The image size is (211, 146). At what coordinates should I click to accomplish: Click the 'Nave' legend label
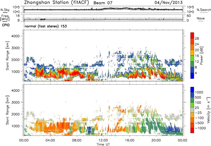201,18
